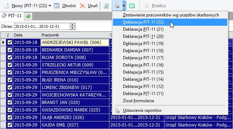
Task: Select the ANDRZEJEWSKI PAWEŁ (006) cell
Action: pyautogui.click(x=75, y=43)
